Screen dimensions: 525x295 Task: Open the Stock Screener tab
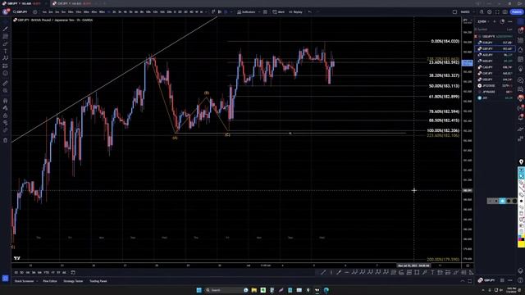coord(24,281)
